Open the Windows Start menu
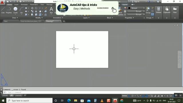183x103 pixels. click(x=3, y=100)
